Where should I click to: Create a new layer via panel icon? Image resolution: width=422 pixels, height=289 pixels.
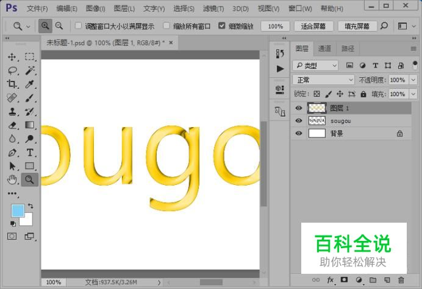click(387, 280)
